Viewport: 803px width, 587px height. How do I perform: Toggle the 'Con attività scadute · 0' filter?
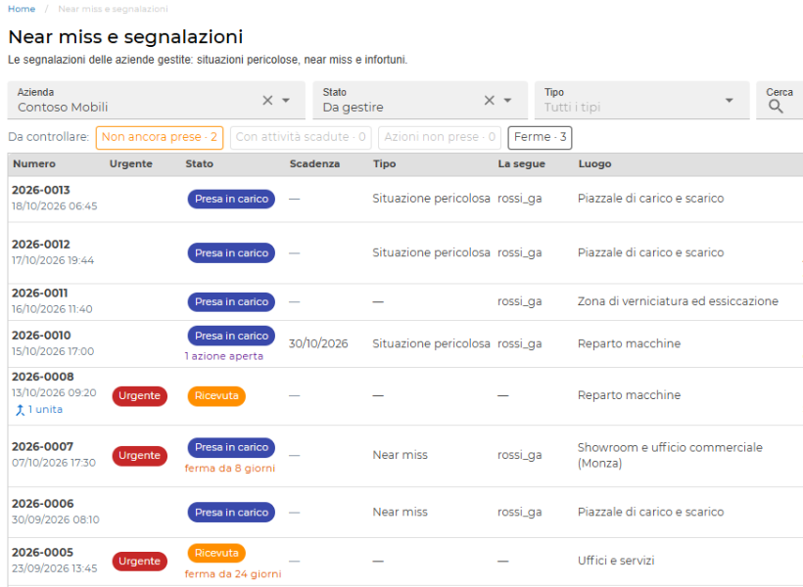coord(301,137)
